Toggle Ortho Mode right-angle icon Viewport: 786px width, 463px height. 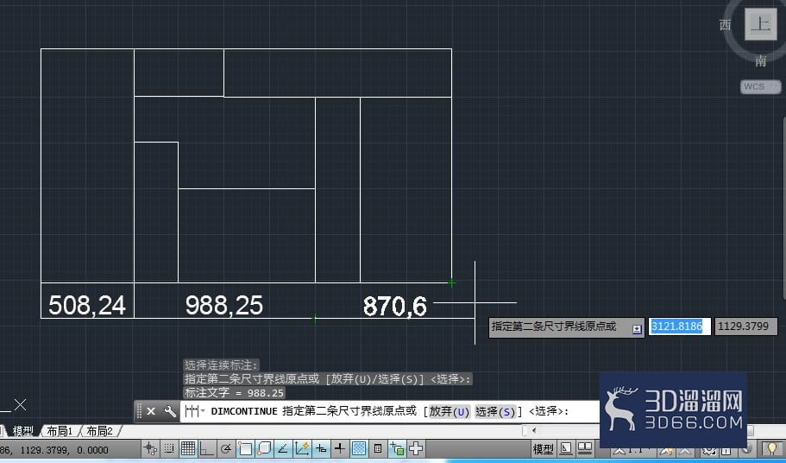click(x=207, y=448)
